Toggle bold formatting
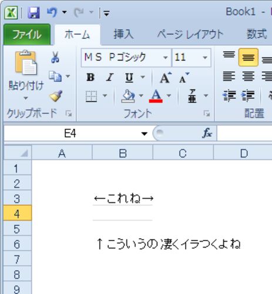 pos(90,77)
